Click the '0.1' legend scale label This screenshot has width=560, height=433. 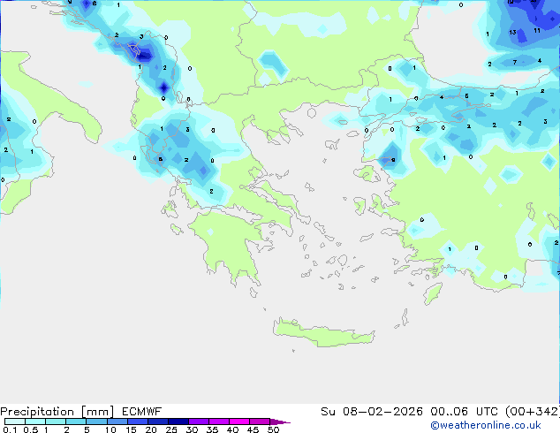(x=10, y=429)
